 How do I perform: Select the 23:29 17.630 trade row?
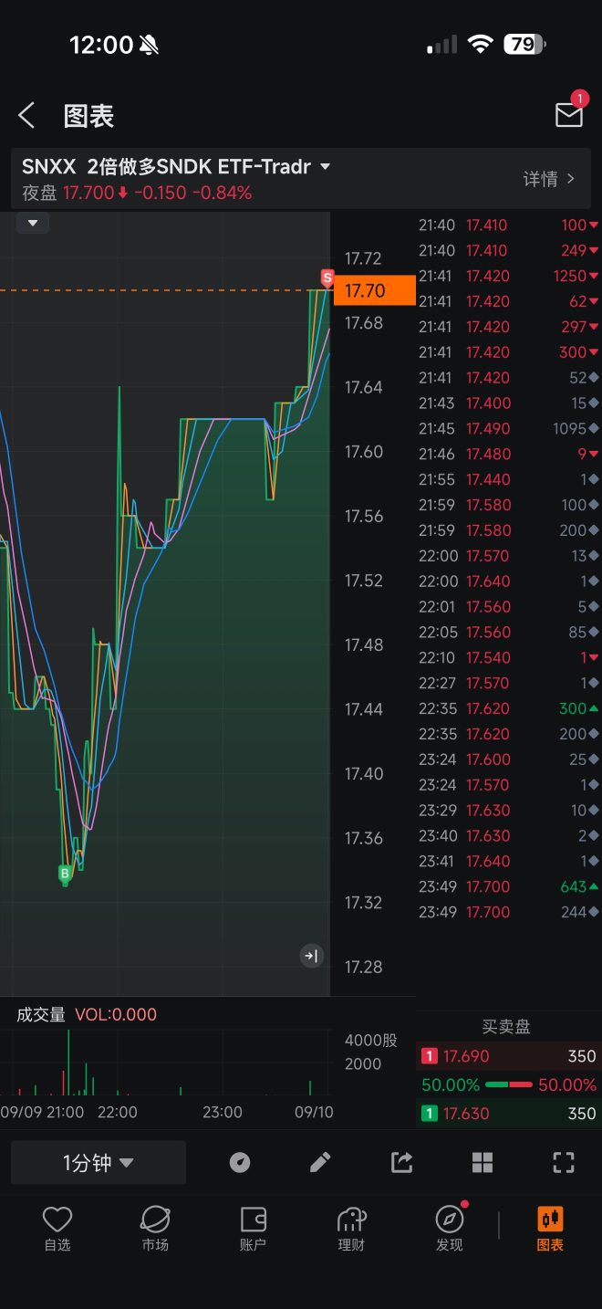[508, 810]
